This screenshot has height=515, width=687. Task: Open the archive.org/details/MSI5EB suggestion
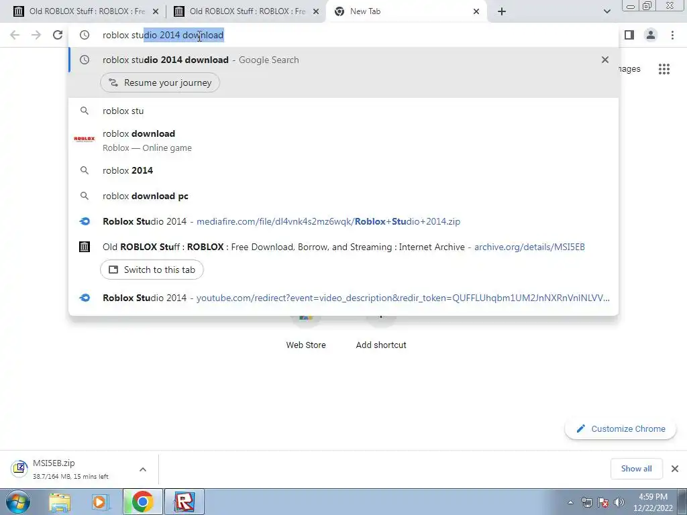(x=343, y=247)
